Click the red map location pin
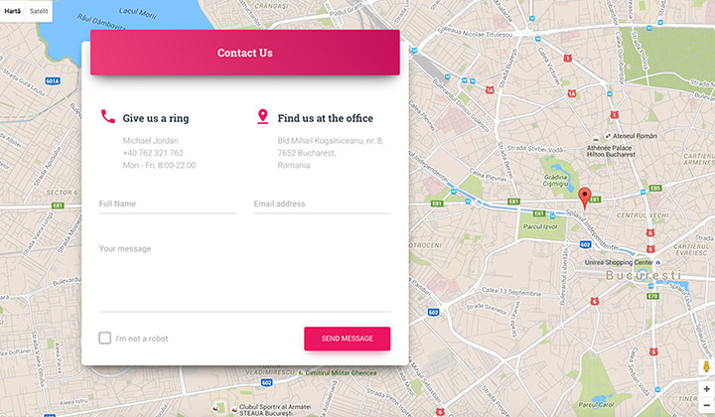The height and width of the screenshot is (417, 715). (584, 196)
